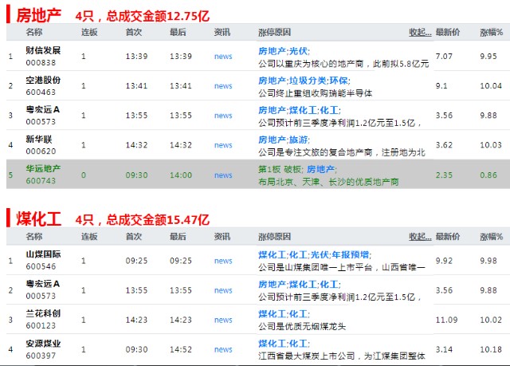Viewport: 510px width, 366px height.
Task: Select stock name 山煤国际
Action: [x=43, y=254]
